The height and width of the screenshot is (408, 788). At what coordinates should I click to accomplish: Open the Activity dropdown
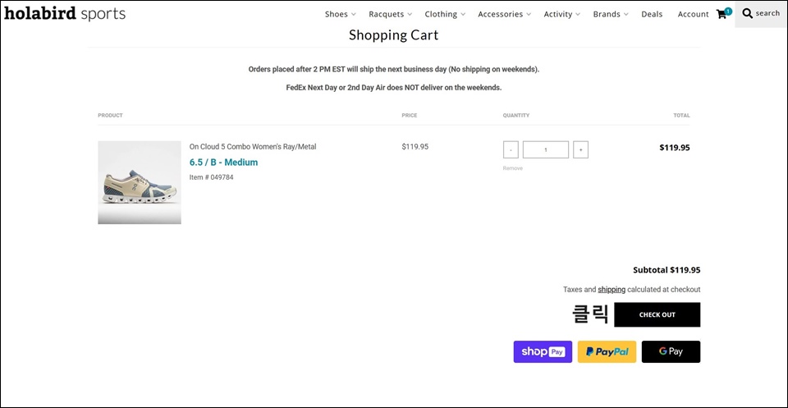(x=561, y=14)
